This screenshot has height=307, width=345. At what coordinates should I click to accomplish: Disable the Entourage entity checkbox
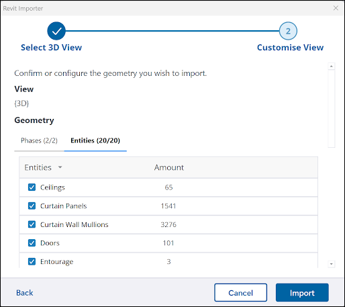pos(32,261)
